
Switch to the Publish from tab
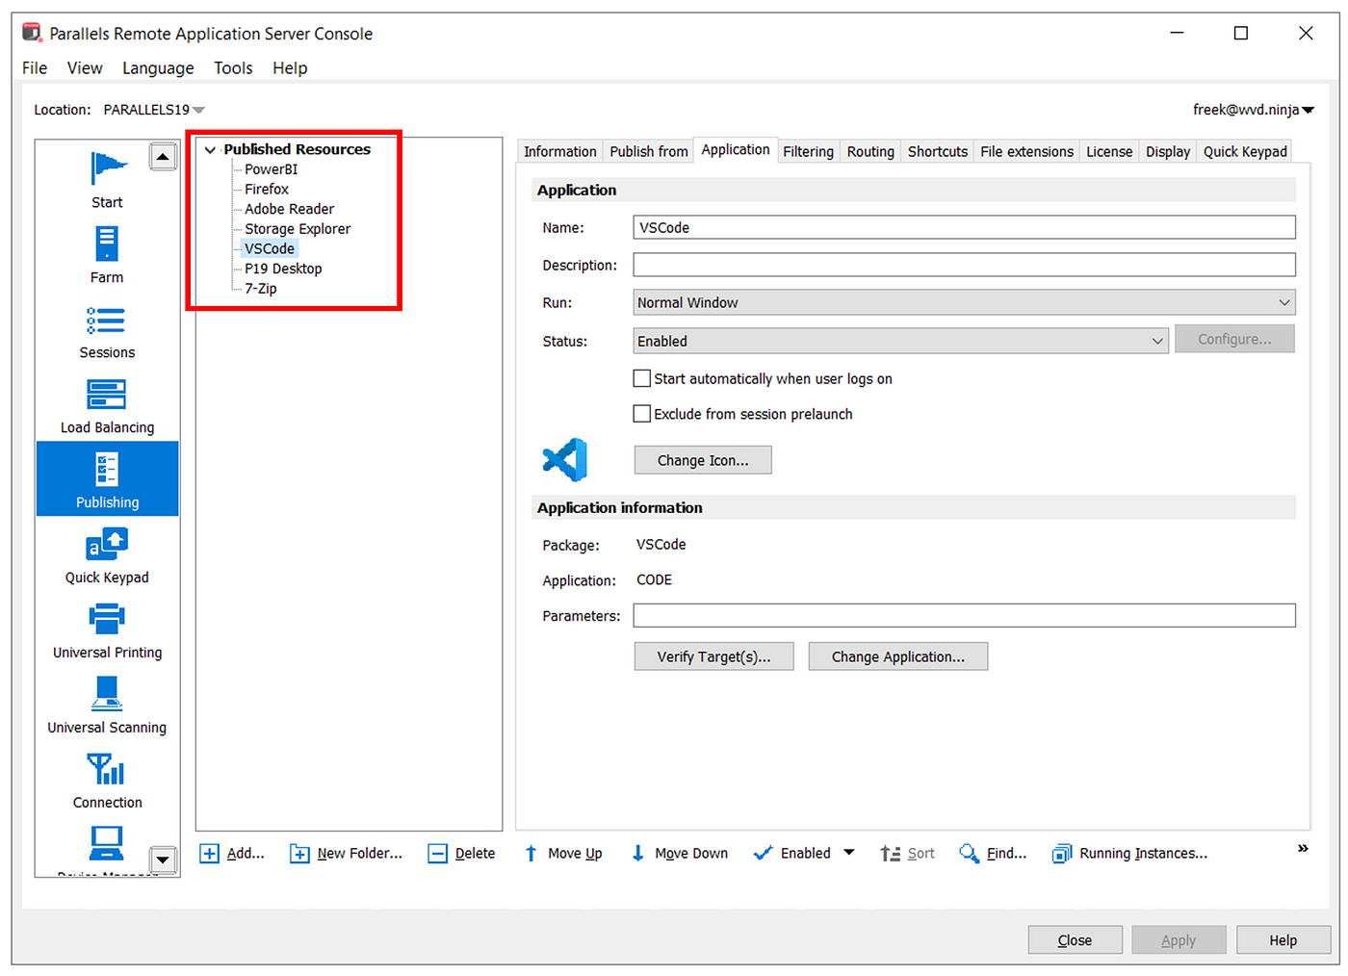coord(649,152)
